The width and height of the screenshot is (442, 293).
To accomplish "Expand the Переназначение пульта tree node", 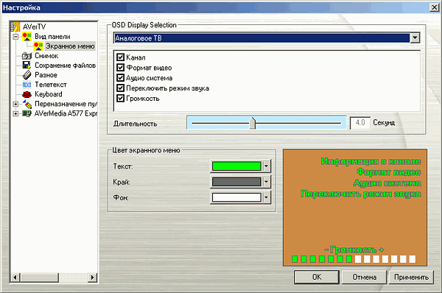I will point(15,104).
